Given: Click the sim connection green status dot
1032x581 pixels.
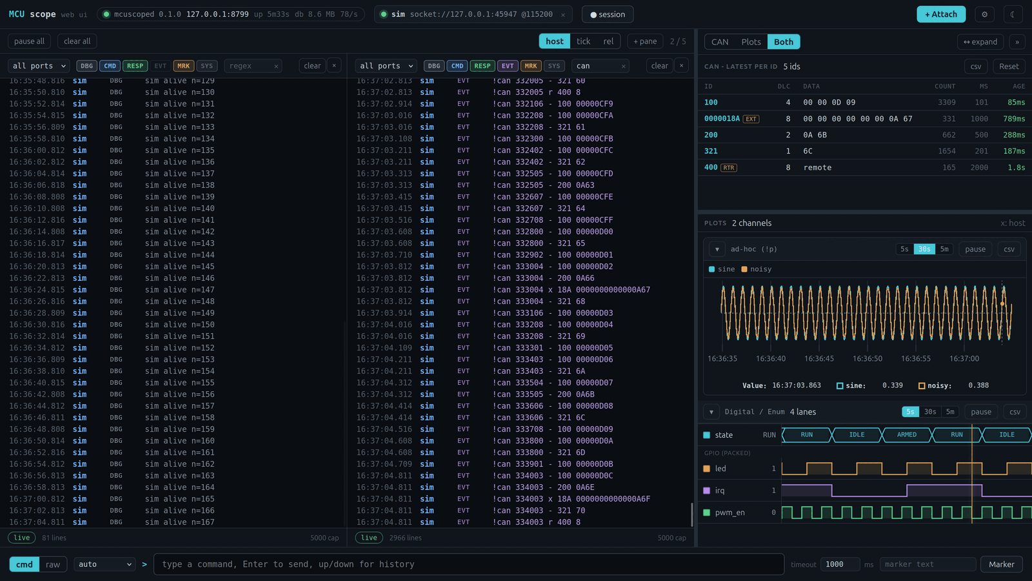Looking at the screenshot, I should click(x=384, y=14).
